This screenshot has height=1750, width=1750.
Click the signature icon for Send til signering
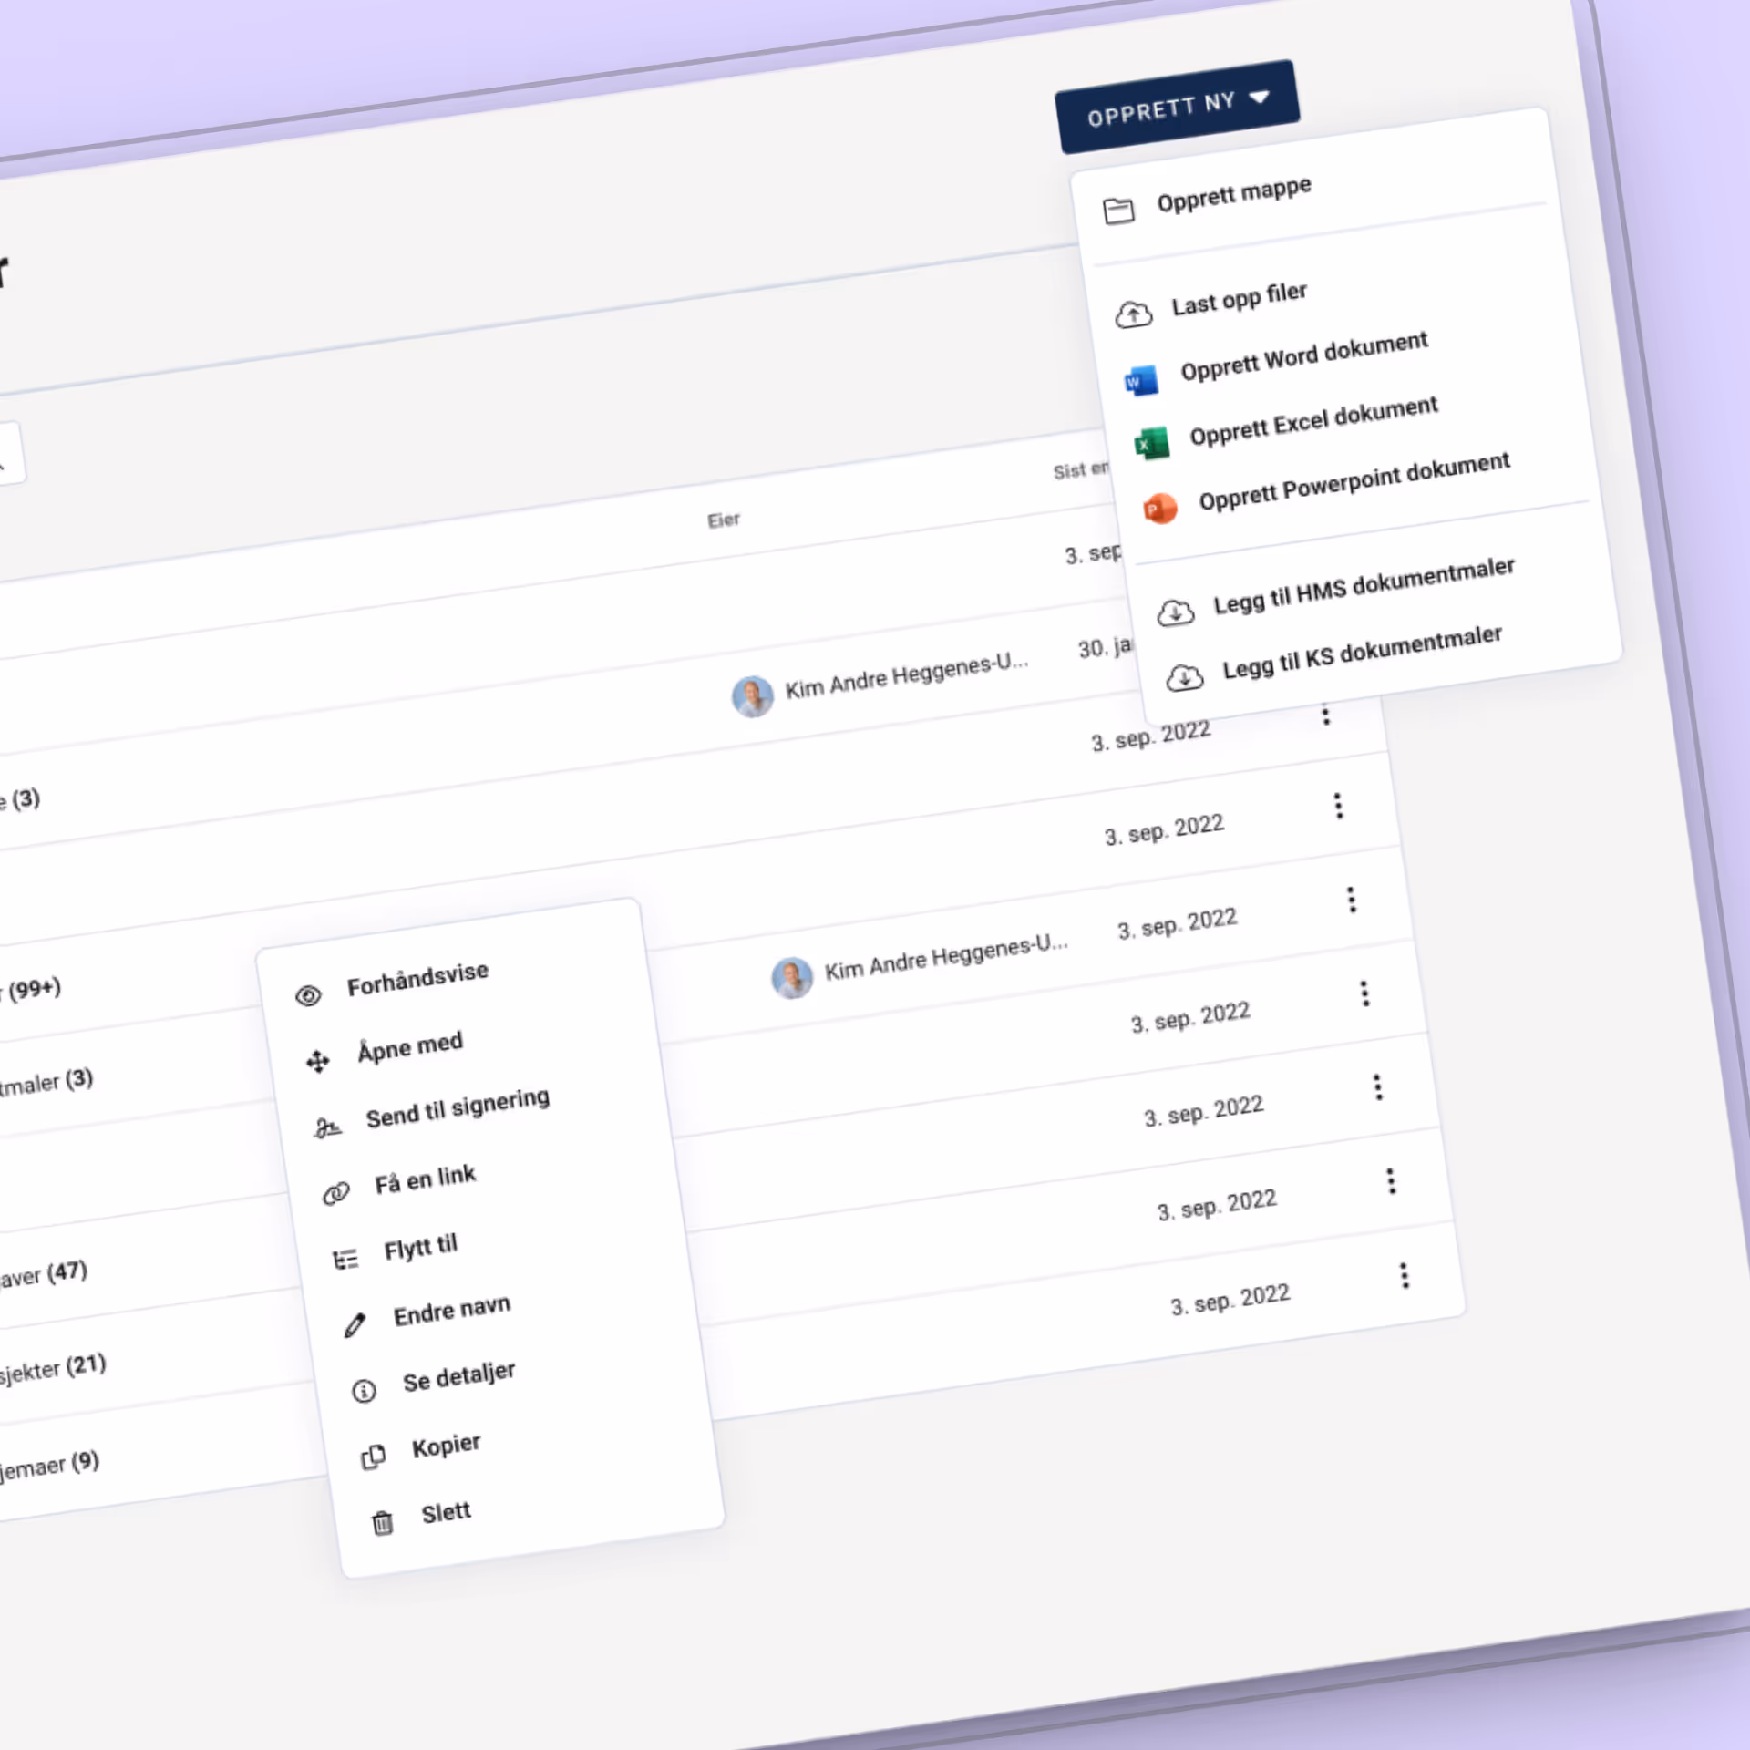[x=327, y=1127]
